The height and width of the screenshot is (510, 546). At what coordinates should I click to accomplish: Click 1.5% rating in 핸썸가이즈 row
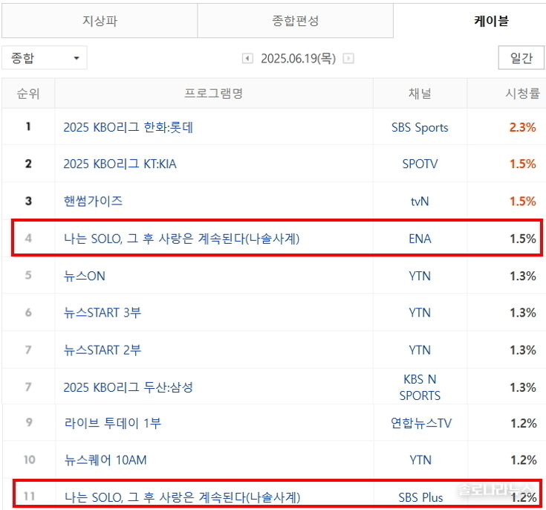[523, 201]
